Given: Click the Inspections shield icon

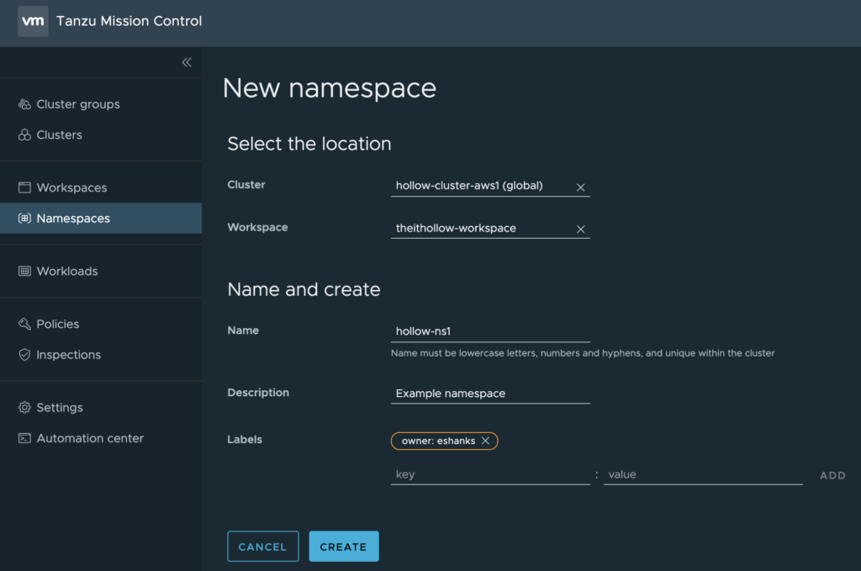Looking at the screenshot, I should (x=24, y=355).
